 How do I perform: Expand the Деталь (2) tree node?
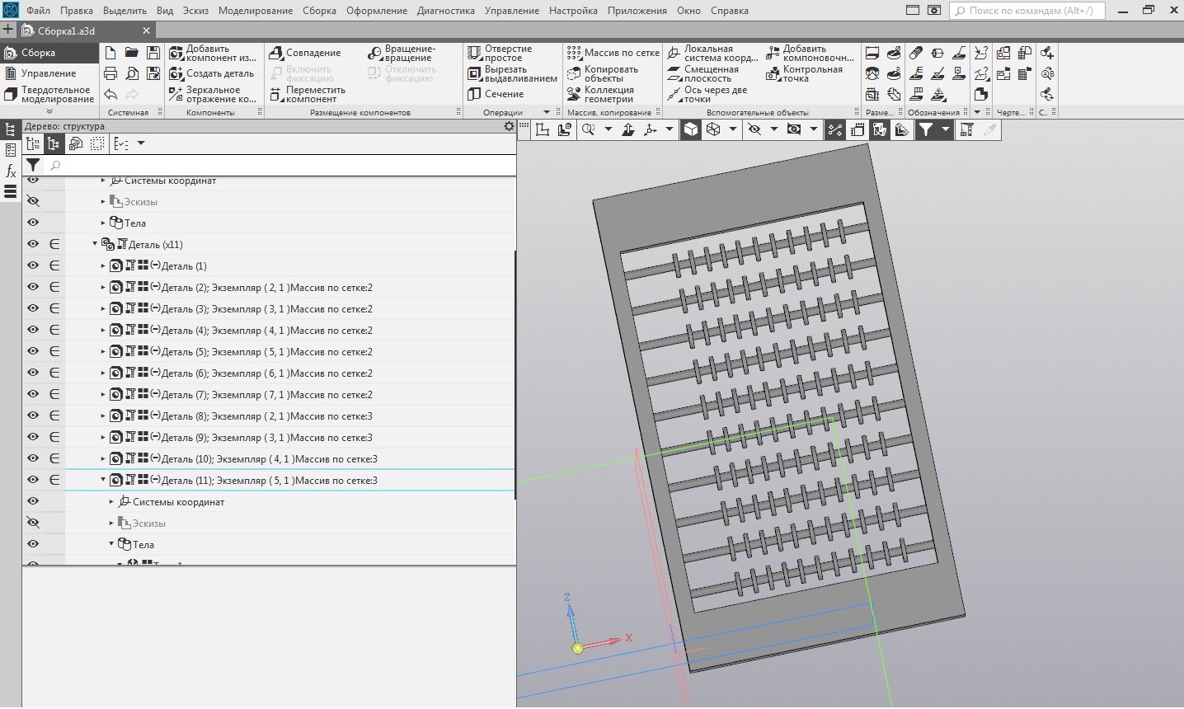(x=103, y=288)
